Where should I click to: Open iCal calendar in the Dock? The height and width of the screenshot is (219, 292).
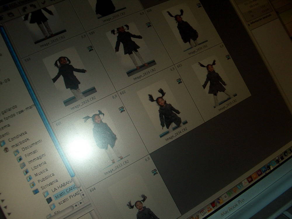pyautogui.click(x=203, y=211)
